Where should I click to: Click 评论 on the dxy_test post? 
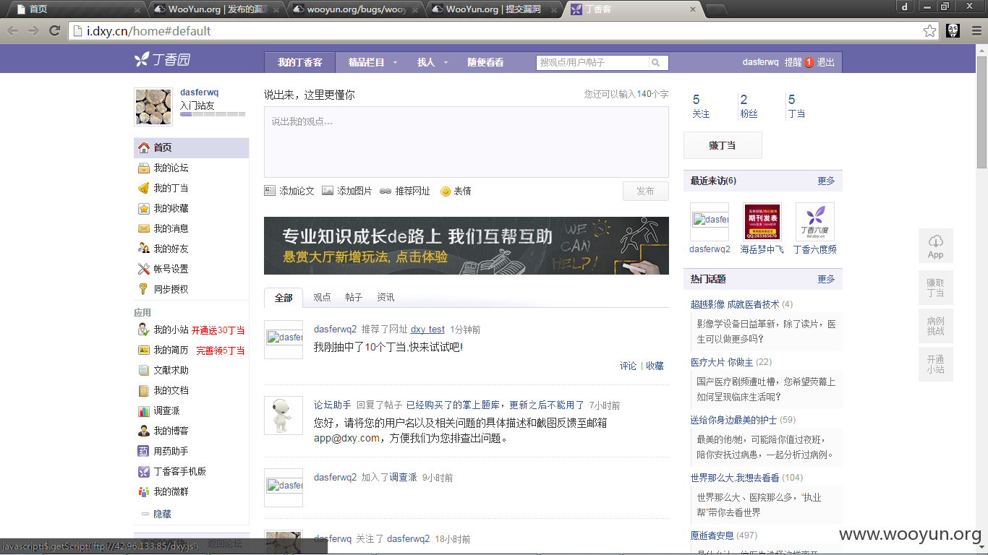pyautogui.click(x=629, y=366)
